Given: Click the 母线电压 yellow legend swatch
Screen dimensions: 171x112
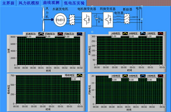Looking at the screenshot, I should [80, 75].
